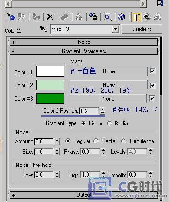
Task: Click Color #3 map None button
Action: click(x=108, y=99)
